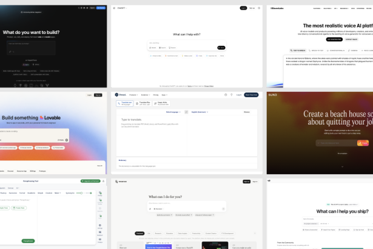Open Manus Standard mode dropdown
Image resolution: width=373 pixels, height=249 pixels.
point(158,209)
